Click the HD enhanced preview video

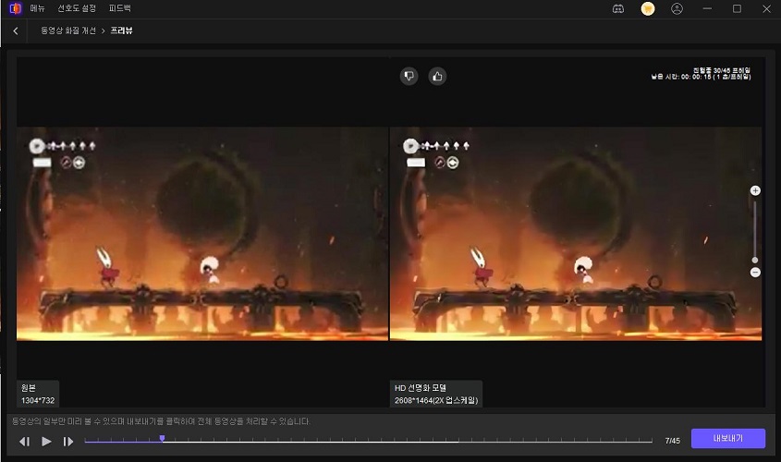[x=575, y=233]
